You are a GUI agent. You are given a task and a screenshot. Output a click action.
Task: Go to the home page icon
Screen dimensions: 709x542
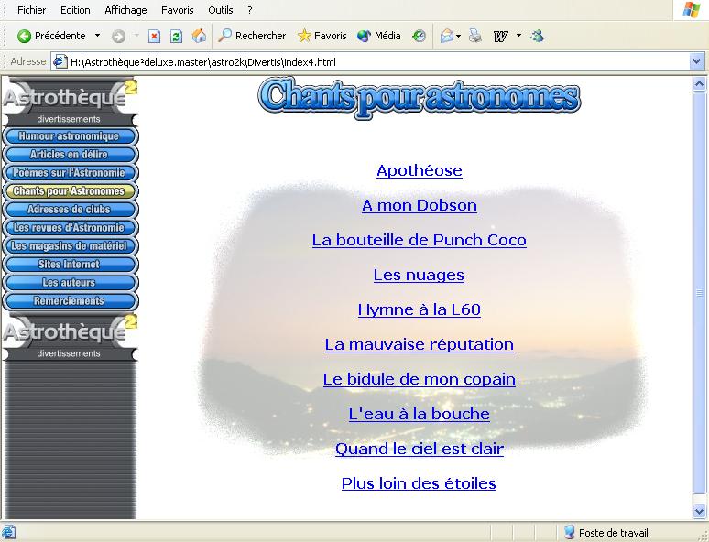(x=199, y=36)
